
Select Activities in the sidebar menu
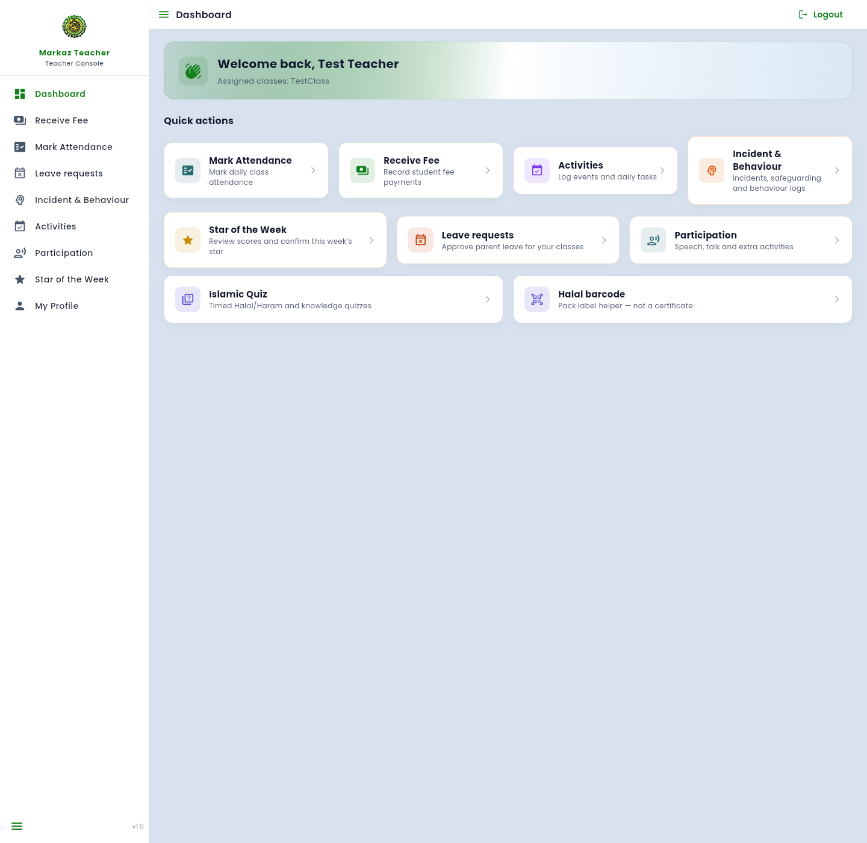pyautogui.click(x=74, y=226)
